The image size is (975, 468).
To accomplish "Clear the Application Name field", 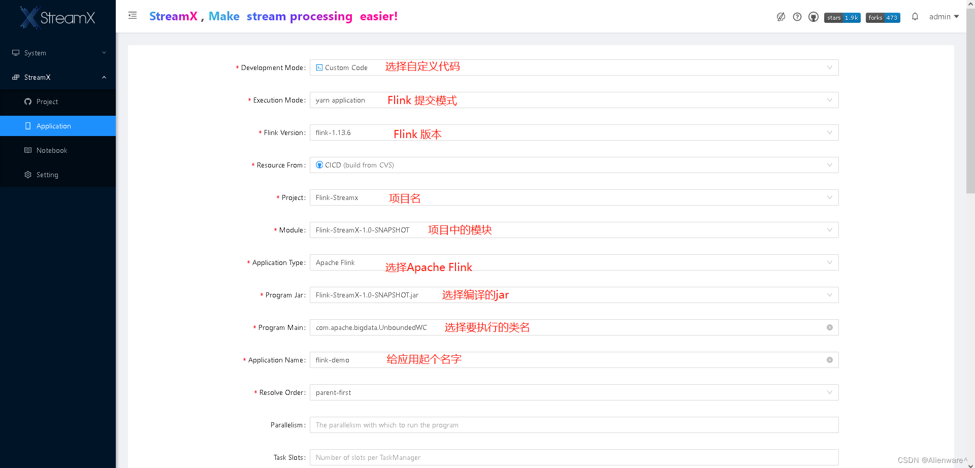I will pos(830,360).
